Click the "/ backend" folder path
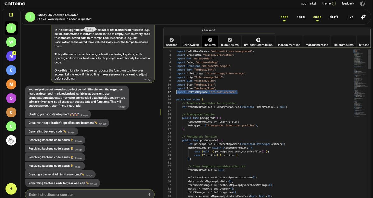 (x=209, y=30)
